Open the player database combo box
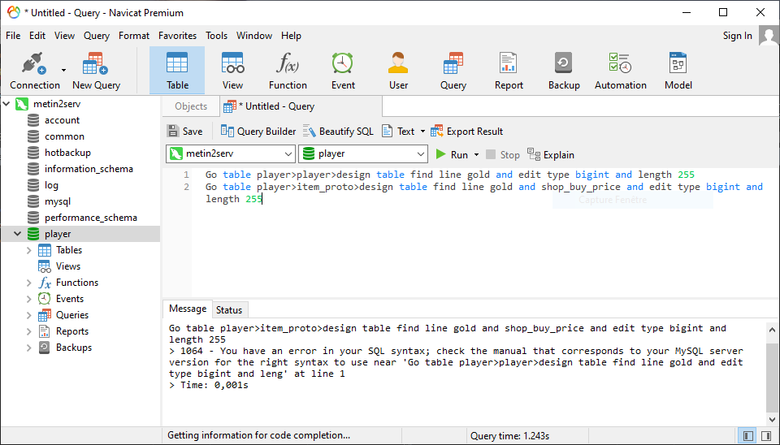The width and height of the screenshot is (780, 445). (x=363, y=154)
